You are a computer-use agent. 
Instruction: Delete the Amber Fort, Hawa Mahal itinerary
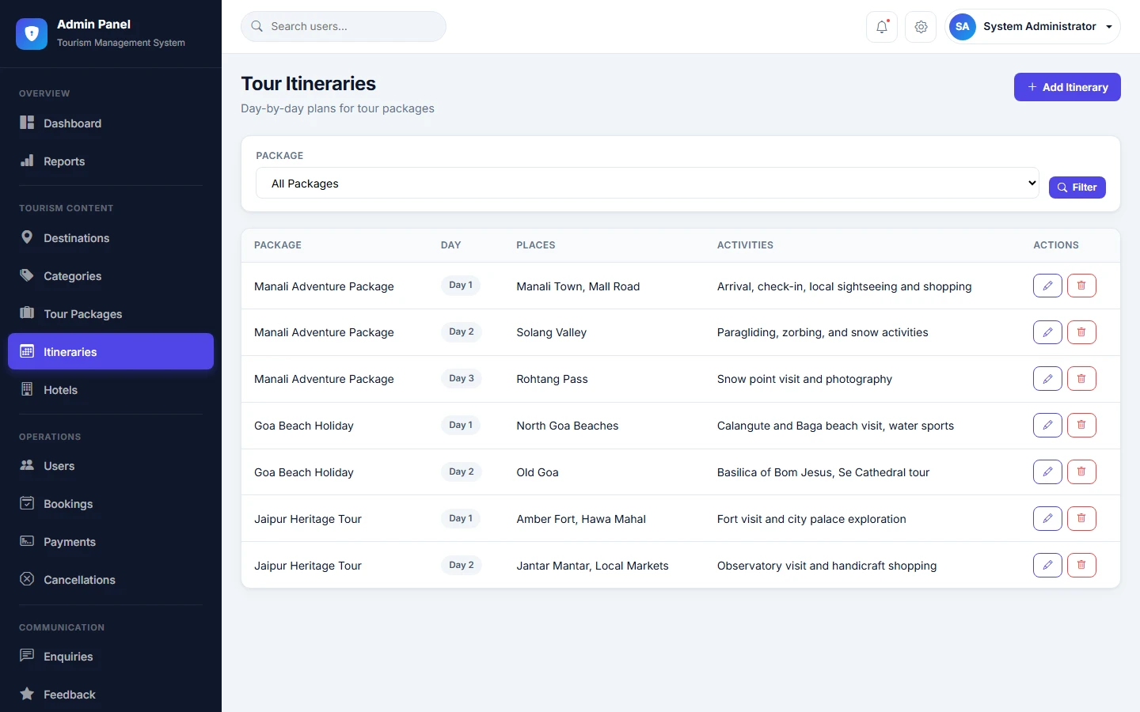point(1081,519)
